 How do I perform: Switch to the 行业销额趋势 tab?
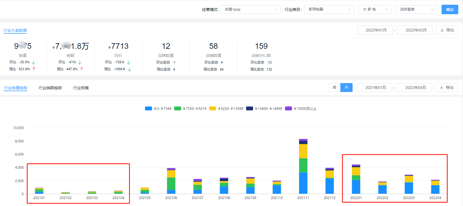[50, 88]
